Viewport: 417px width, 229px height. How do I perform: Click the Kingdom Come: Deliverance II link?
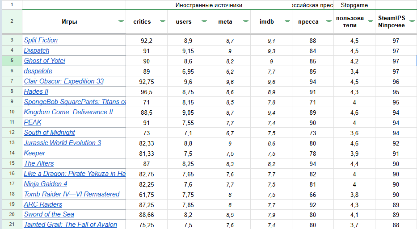point(68,112)
